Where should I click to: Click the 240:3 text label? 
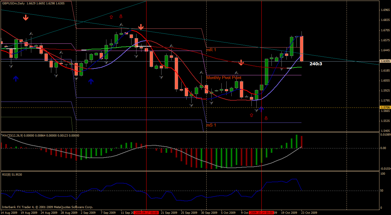coord(316,64)
